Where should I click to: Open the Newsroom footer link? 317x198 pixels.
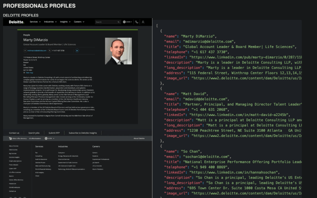pyautogui.click(x=12, y=184)
